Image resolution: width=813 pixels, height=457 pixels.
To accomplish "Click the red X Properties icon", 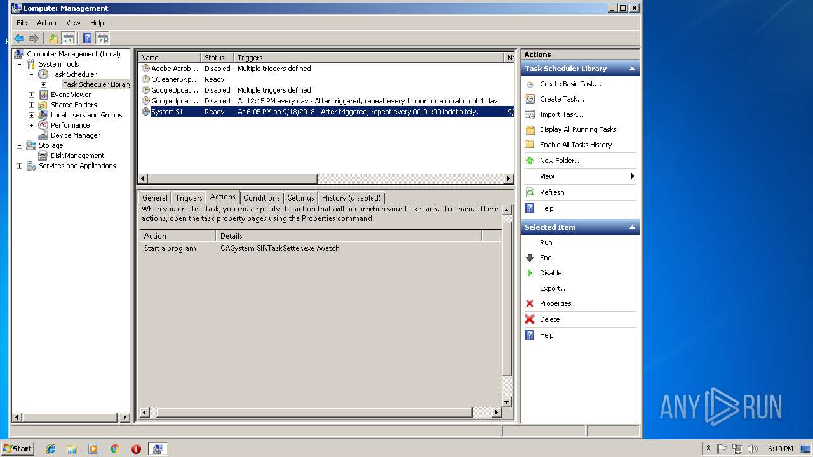I will pyautogui.click(x=530, y=303).
